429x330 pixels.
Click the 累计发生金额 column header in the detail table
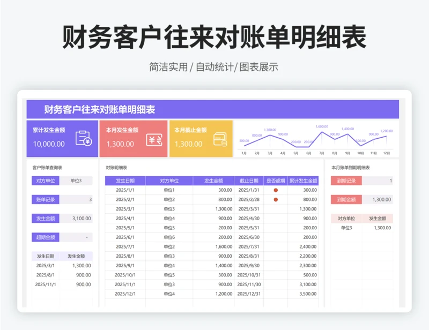coord(303,181)
